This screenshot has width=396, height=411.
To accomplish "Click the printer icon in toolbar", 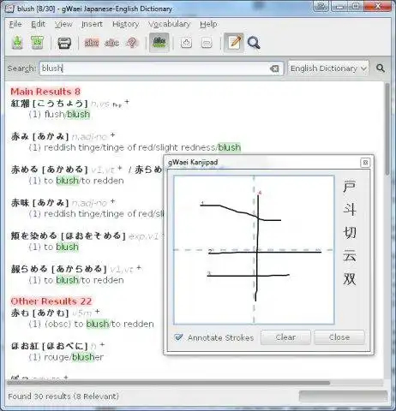I will click(x=64, y=43).
